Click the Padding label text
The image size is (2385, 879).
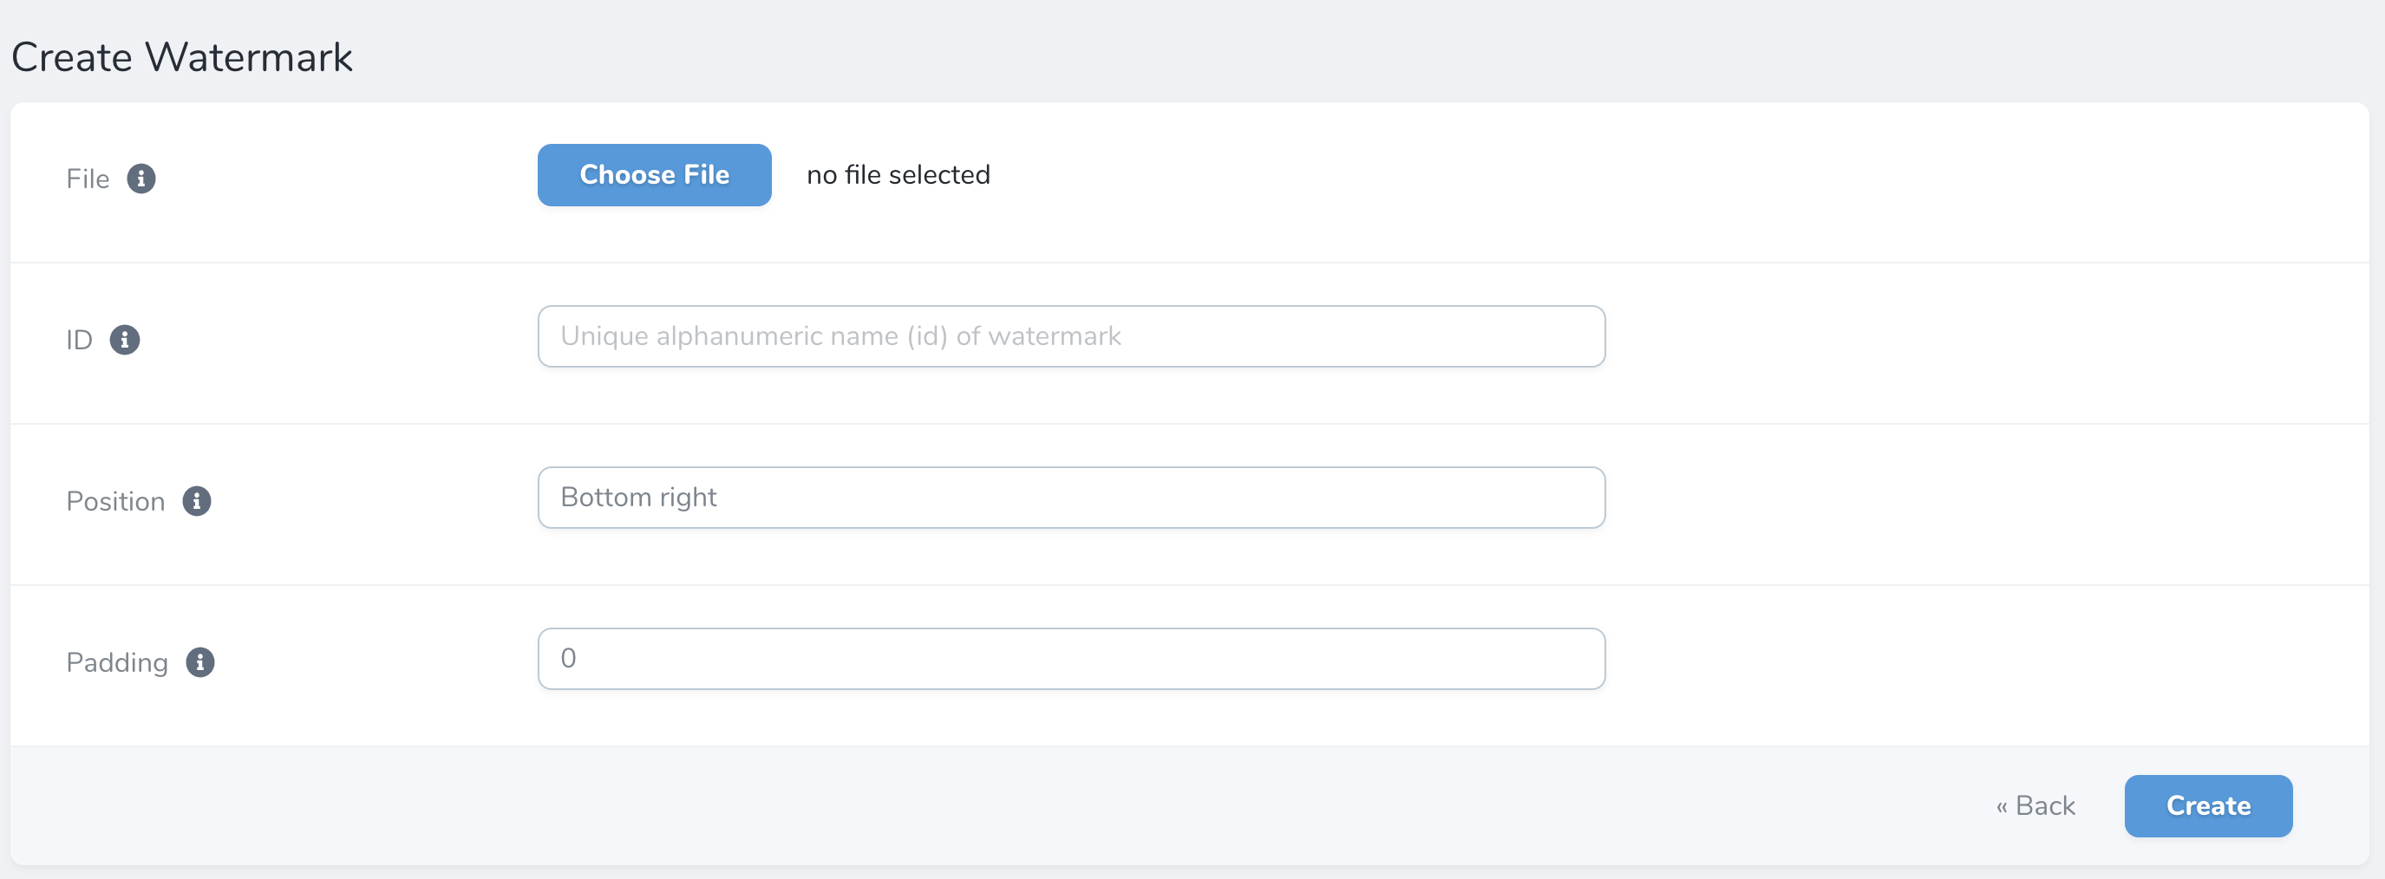pyautogui.click(x=118, y=662)
